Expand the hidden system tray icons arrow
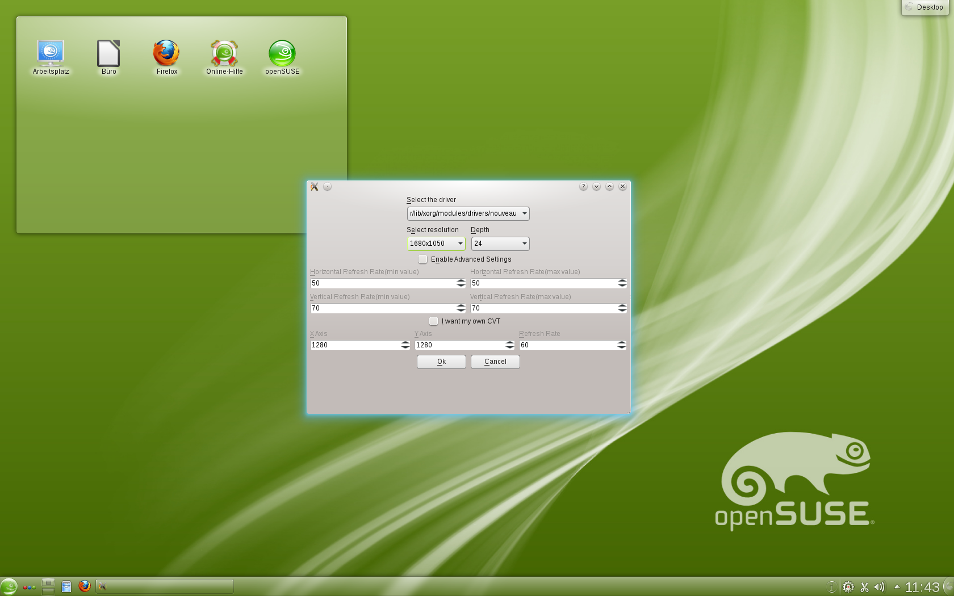This screenshot has height=596, width=954. coord(897,587)
